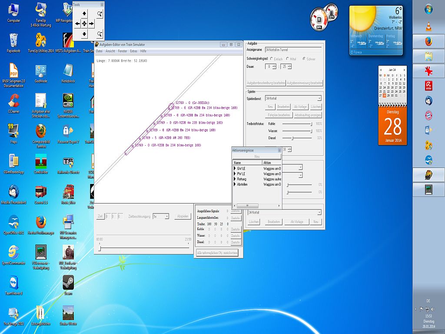Open the Extras menu

133,51
